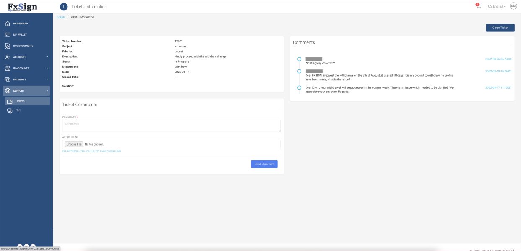Go to Tickets breadcrumb link

click(61, 17)
